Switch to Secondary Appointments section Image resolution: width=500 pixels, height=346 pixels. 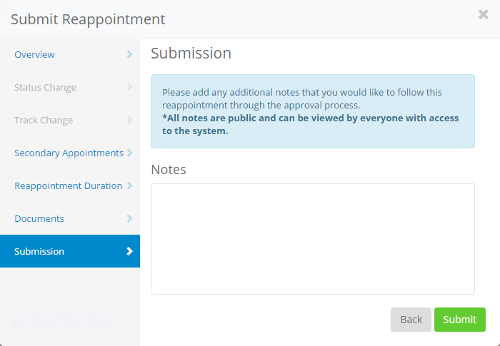pyautogui.click(x=69, y=153)
